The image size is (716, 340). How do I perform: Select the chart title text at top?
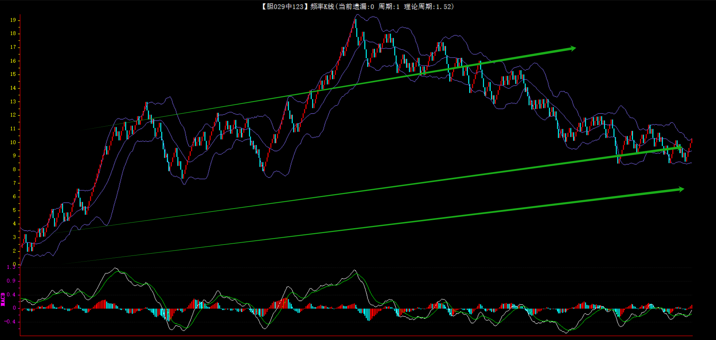357,6
